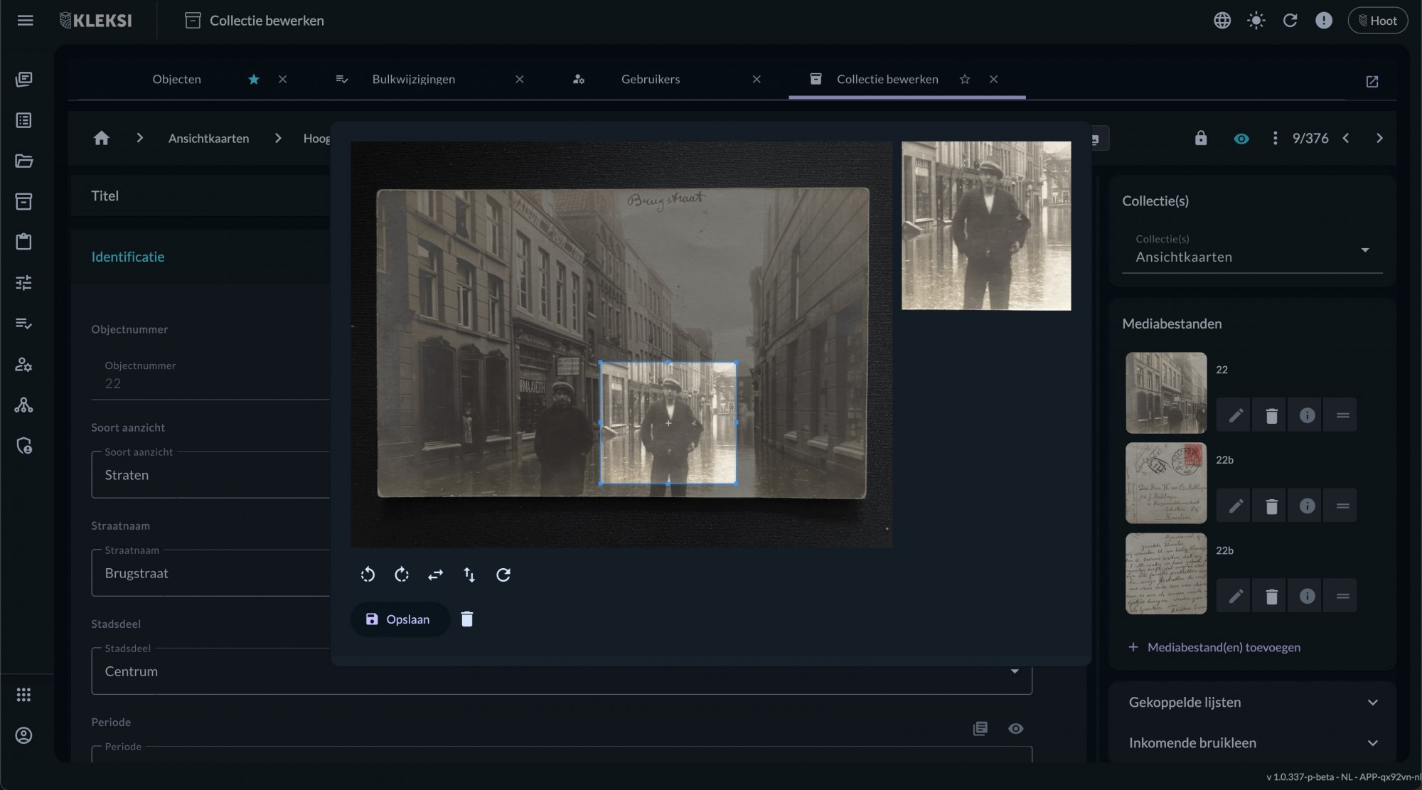
Task: Close the Bulkwijzigingen tab
Action: click(x=520, y=79)
